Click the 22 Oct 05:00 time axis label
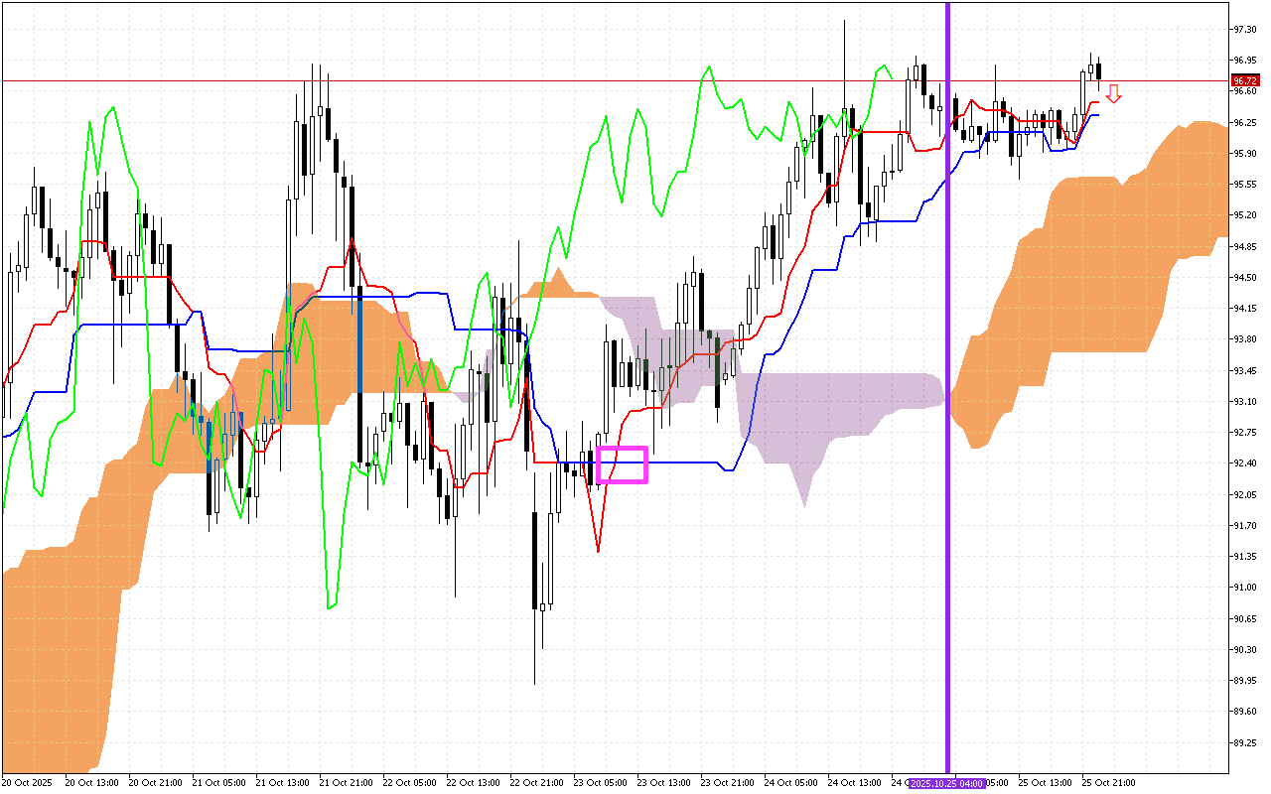 tap(410, 783)
